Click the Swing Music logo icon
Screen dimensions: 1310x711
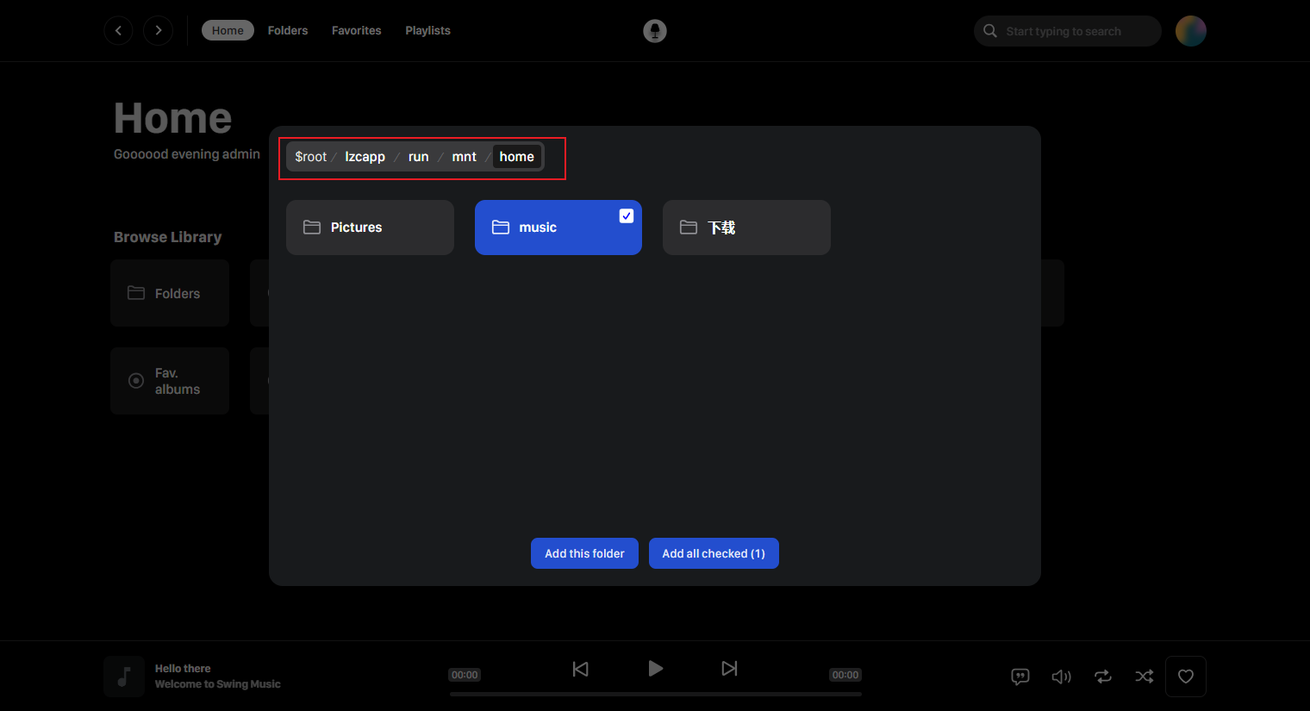click(x=655, y=31)
